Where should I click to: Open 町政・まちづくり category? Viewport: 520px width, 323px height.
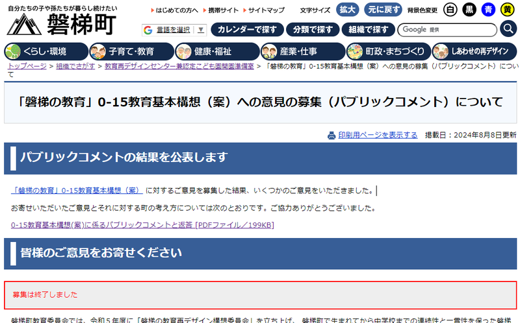tap(387, 51)
